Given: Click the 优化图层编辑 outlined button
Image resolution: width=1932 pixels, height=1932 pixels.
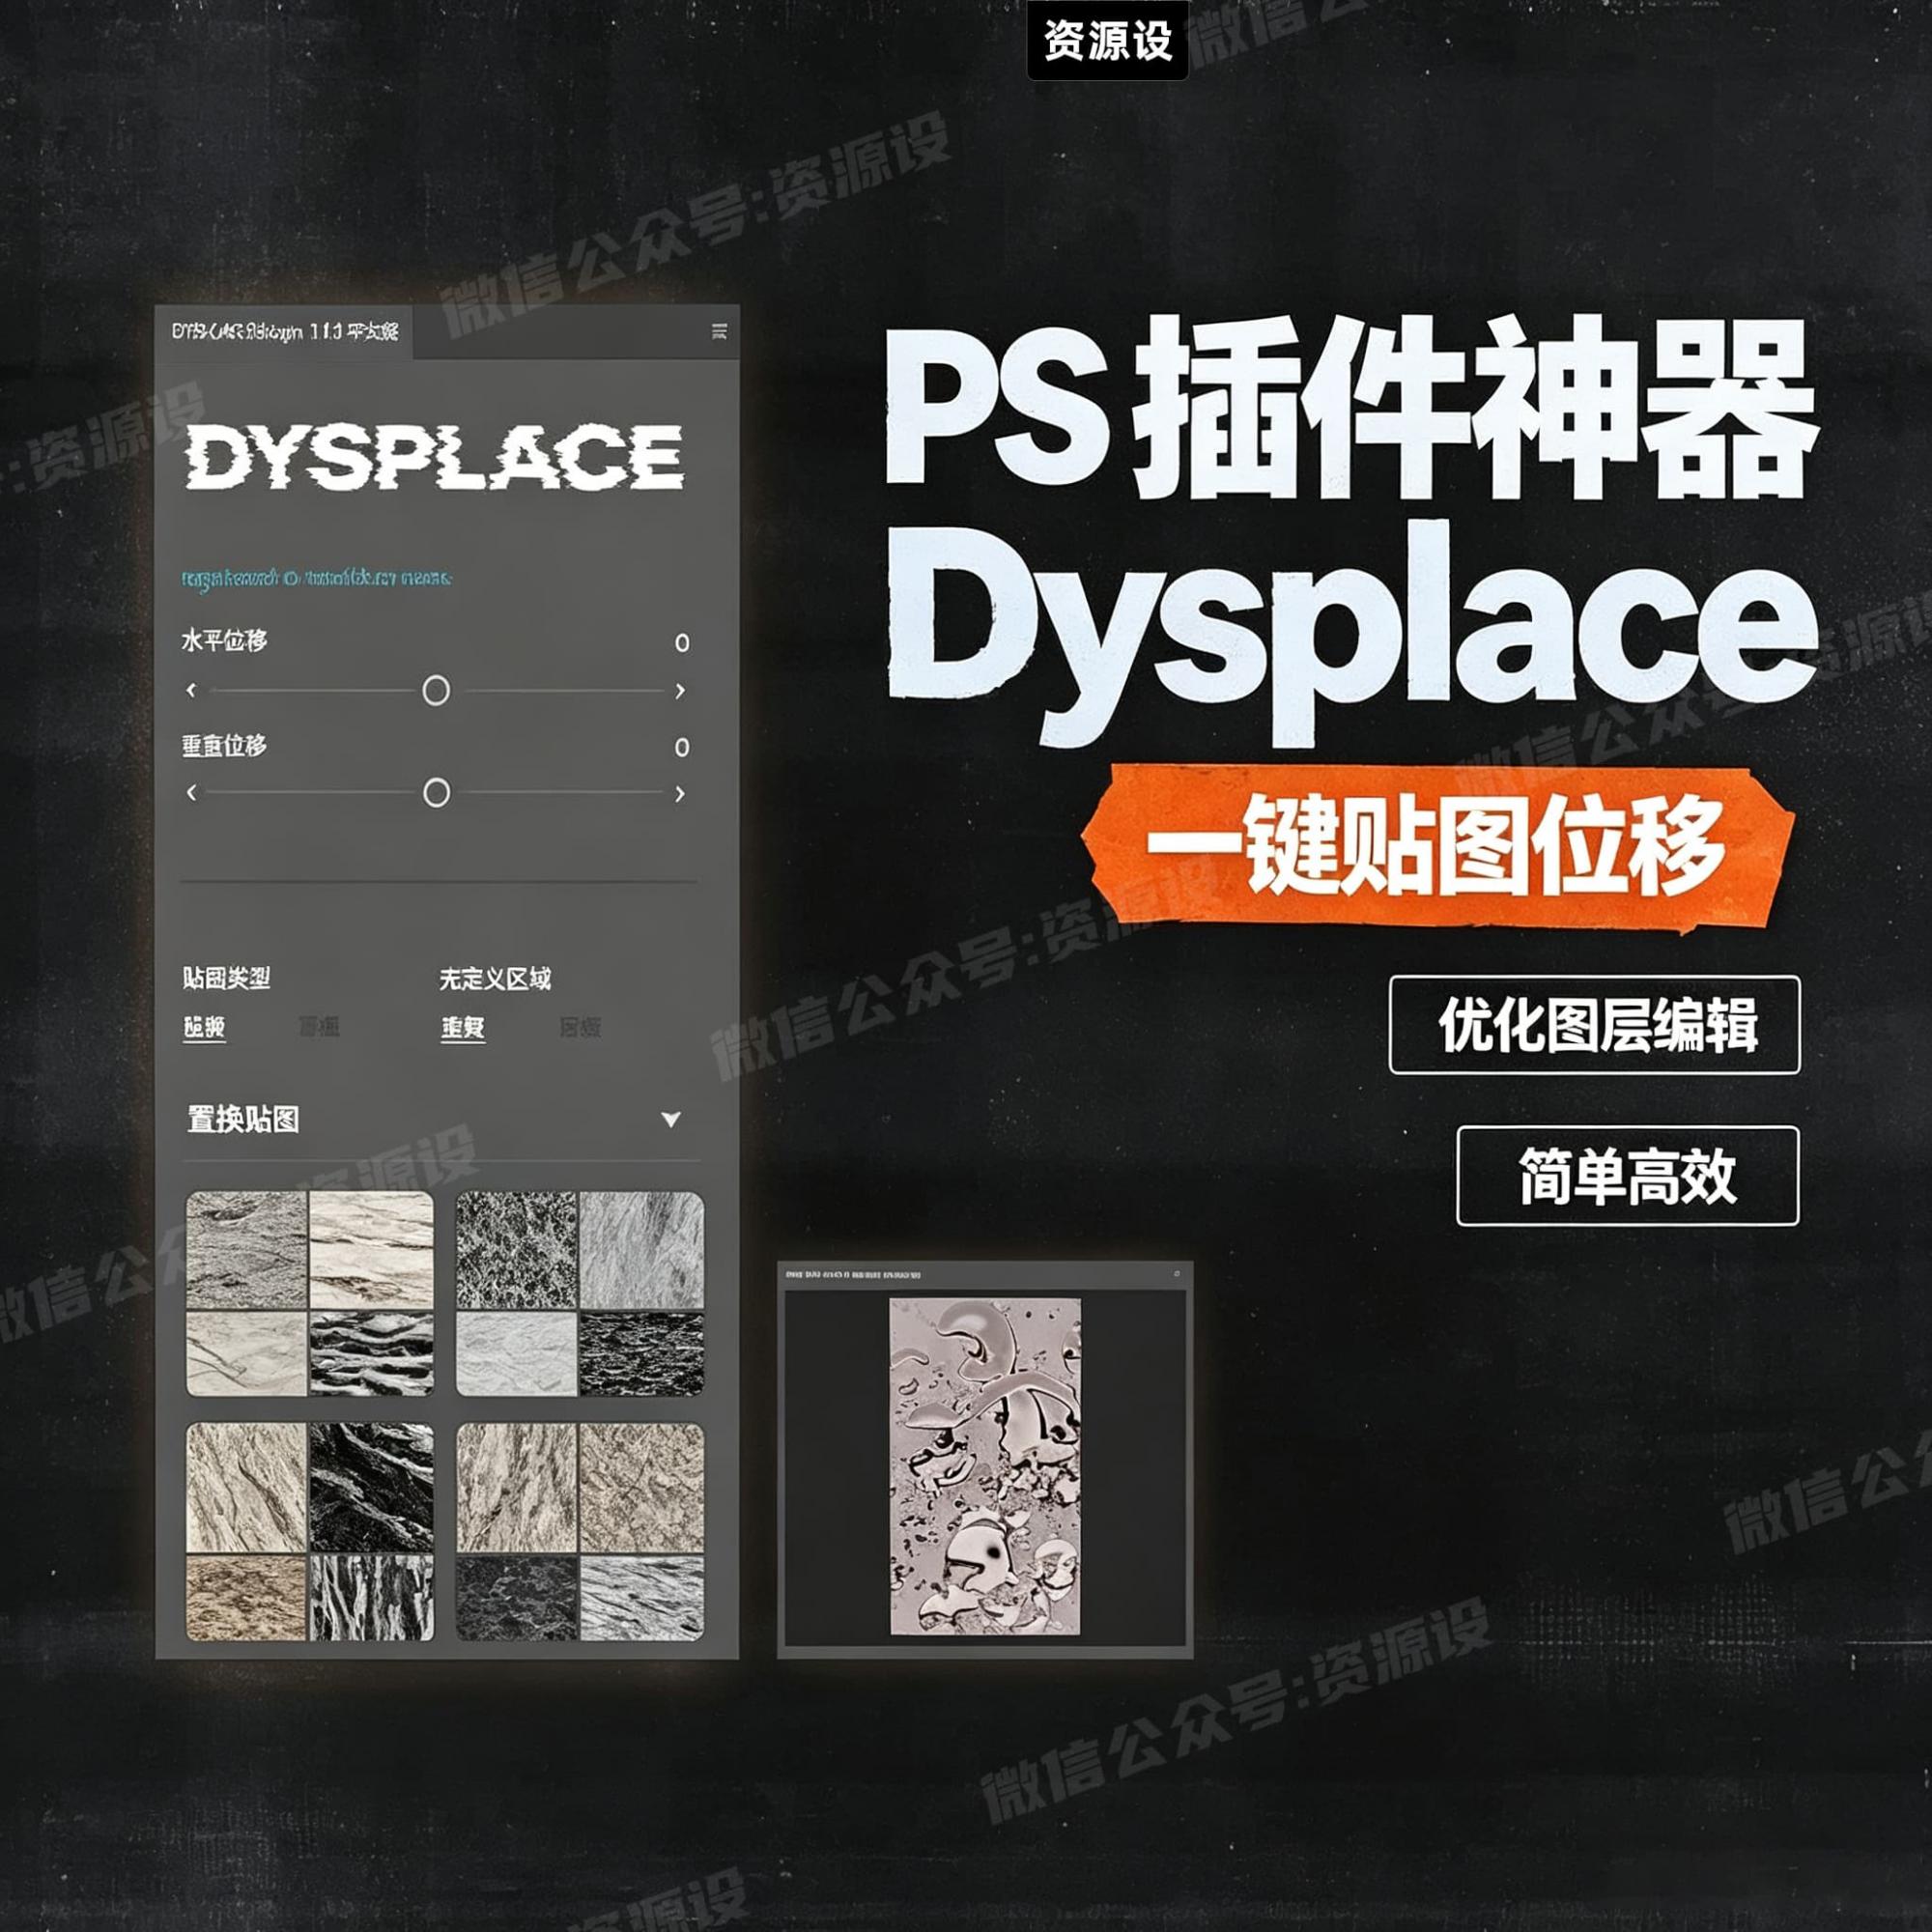Looking at the screenshot, I should (1595, 1025).
